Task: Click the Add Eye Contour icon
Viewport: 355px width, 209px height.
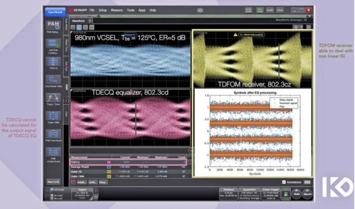Action: pos(53,43)
